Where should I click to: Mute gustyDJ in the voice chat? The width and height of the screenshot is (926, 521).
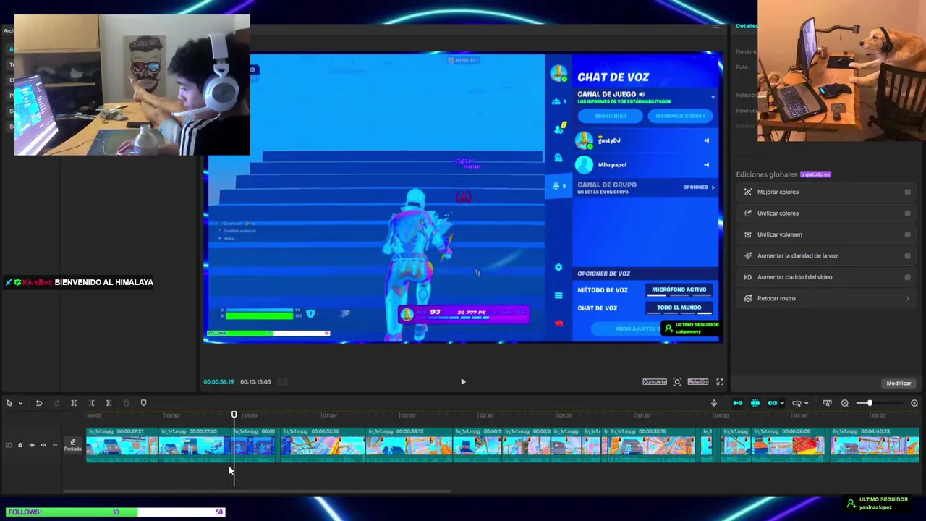707,140
